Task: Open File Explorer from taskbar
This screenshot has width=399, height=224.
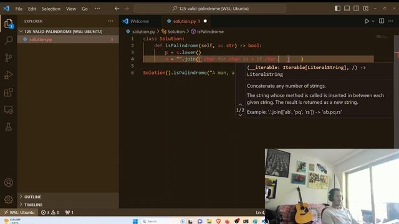Action: click(209, 222)
